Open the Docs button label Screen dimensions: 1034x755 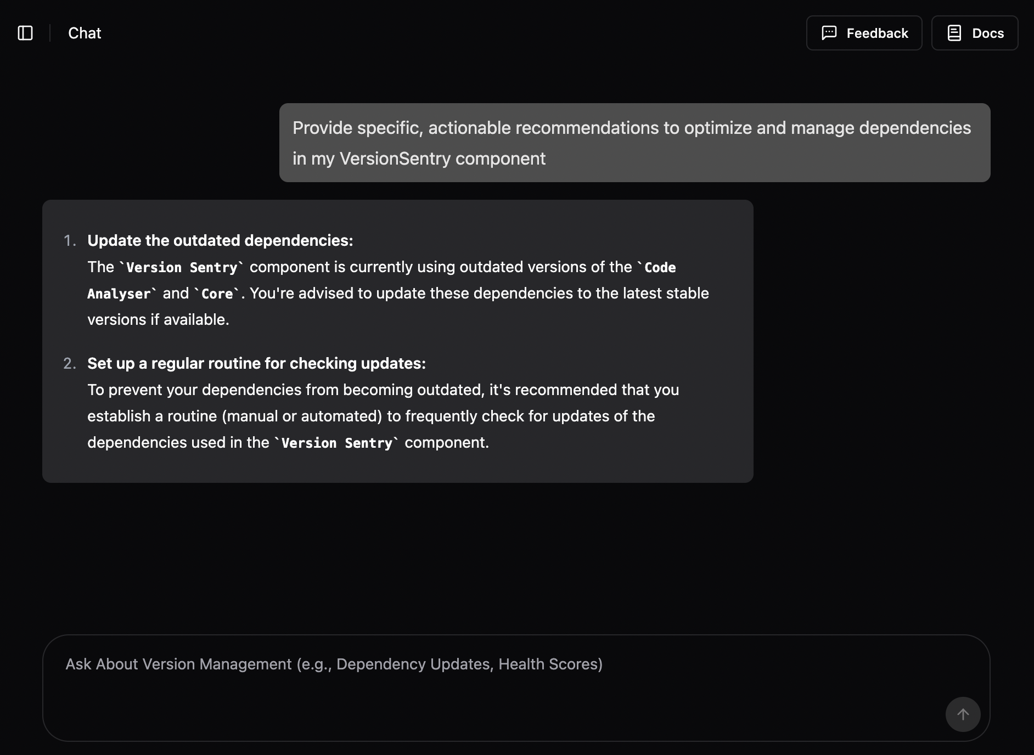pyautogui.click(x=988, y=33)
